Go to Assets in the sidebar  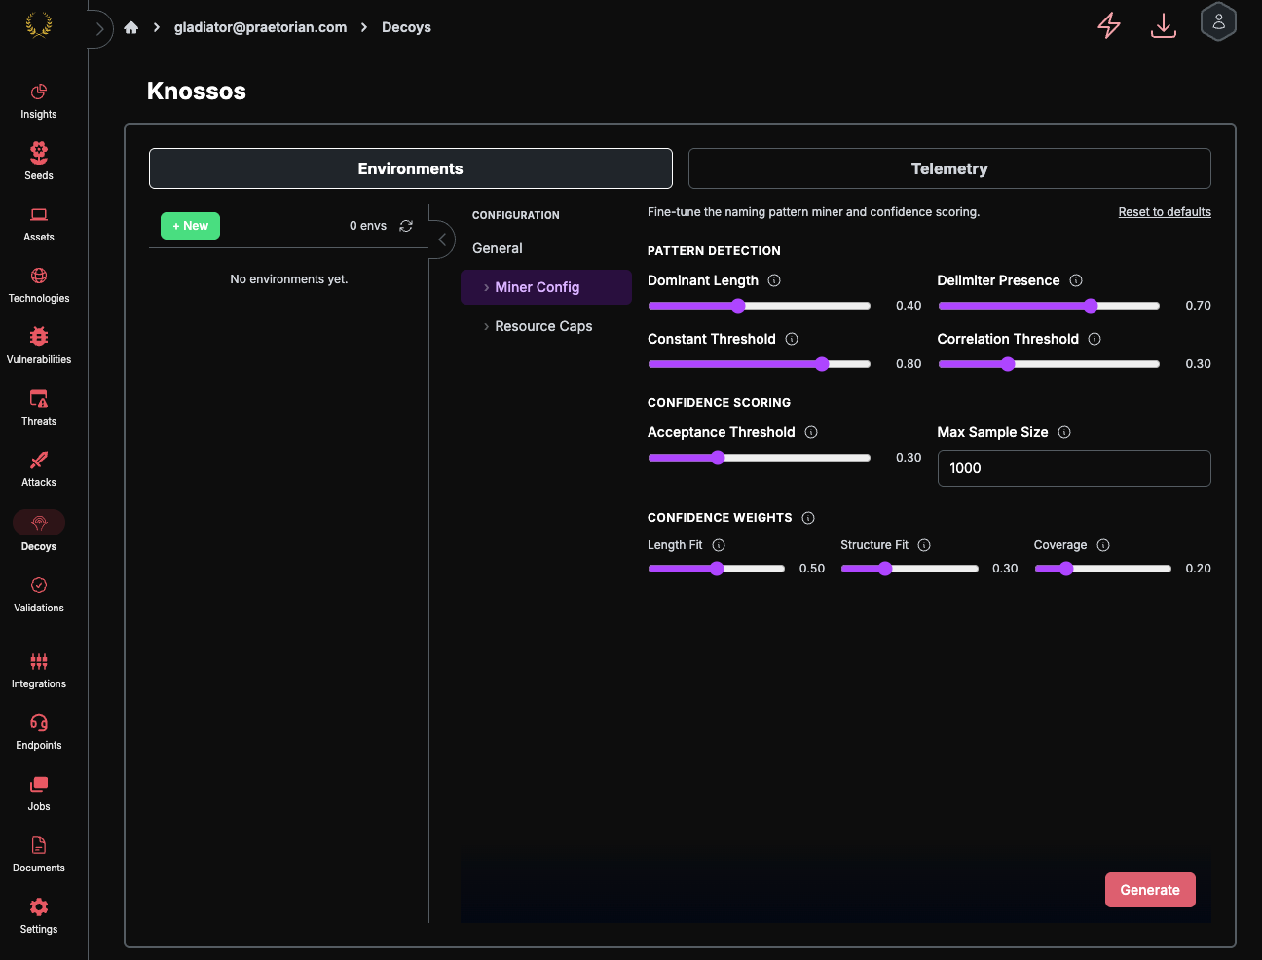coord(39,224)
